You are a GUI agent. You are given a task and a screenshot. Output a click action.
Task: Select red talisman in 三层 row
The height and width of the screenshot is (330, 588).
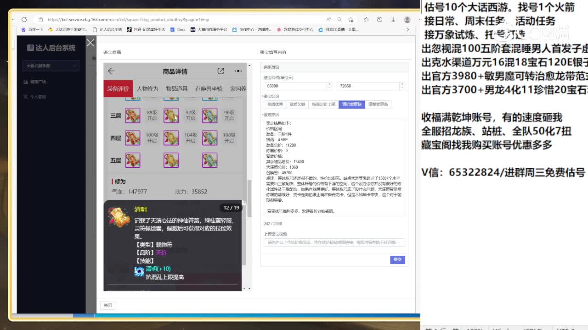click(132, 115)
